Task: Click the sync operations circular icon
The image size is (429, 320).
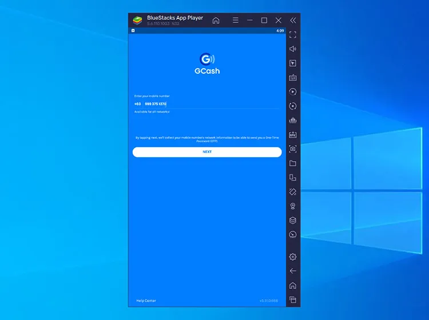Action: pyautogui.click(x=292, y=106)
